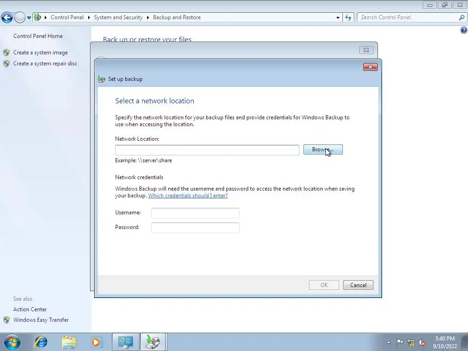Click the Forward navigation arrow
The height and width of the screenshot is (351, 468).
coord(20,18)
